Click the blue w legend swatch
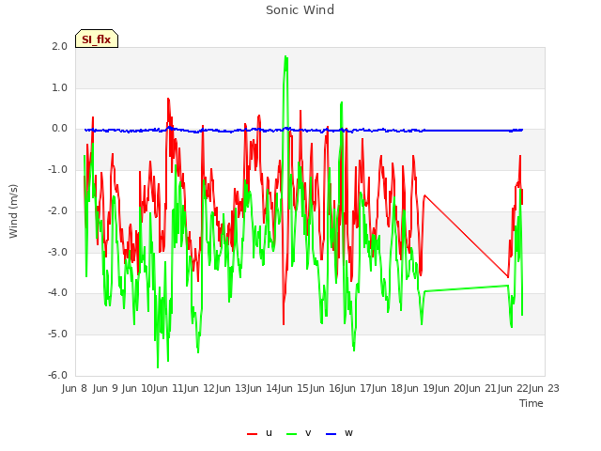 tap(331, 434)
